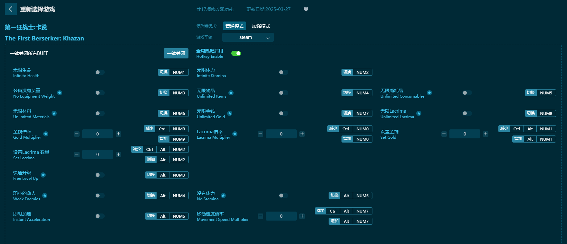Select 普通模式 mode tab

pyautogui.click(x=235, y=26)
